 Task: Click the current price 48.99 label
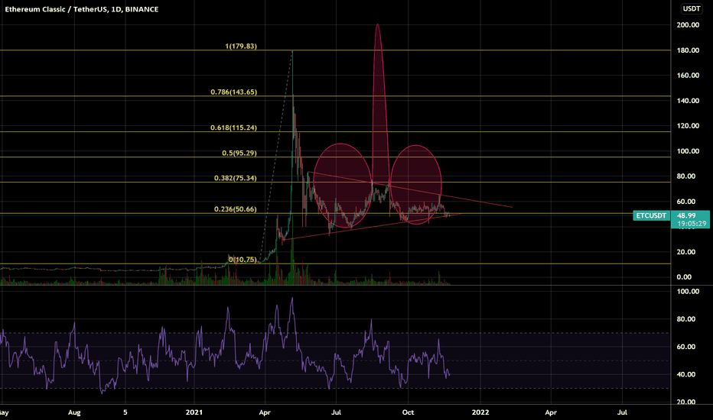(686, 215)
